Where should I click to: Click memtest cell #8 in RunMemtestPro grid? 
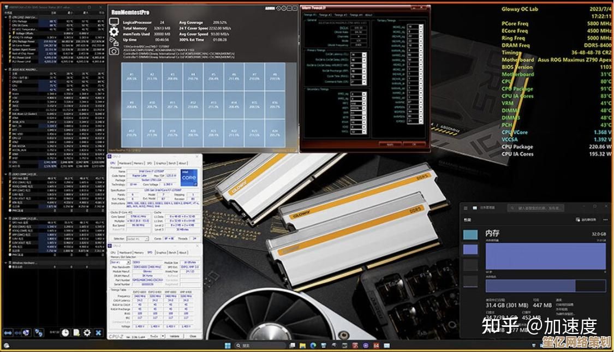tap(275, 77)
